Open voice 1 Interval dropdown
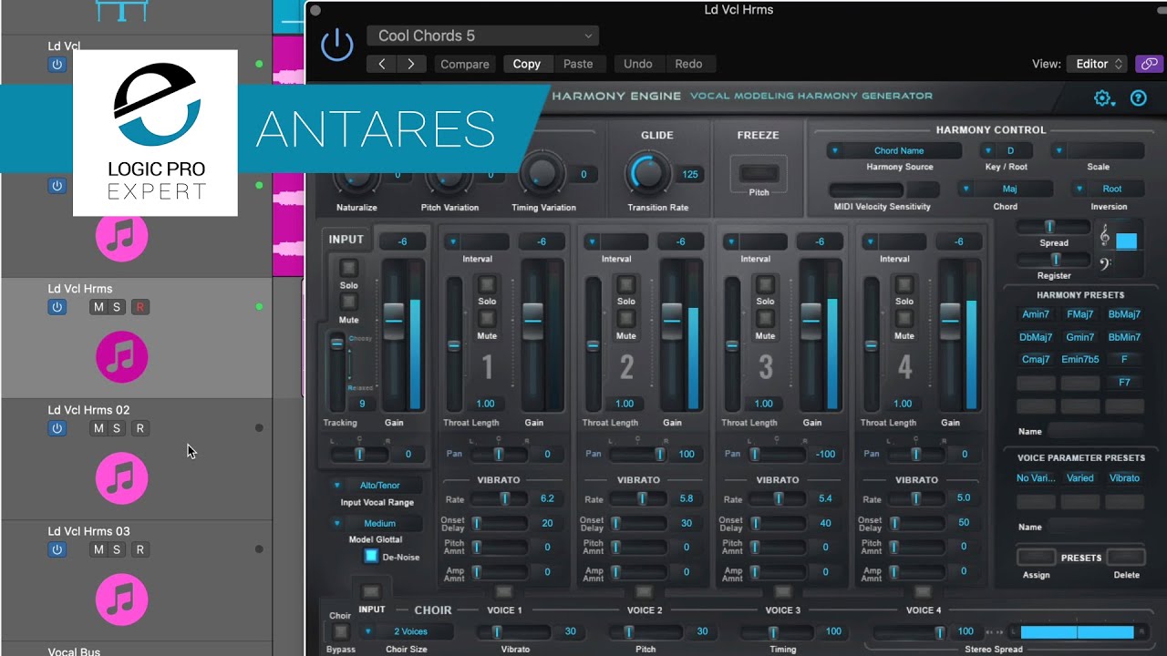 (477, 241)
